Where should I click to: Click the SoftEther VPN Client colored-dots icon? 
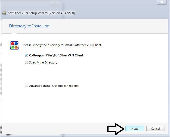14,46
